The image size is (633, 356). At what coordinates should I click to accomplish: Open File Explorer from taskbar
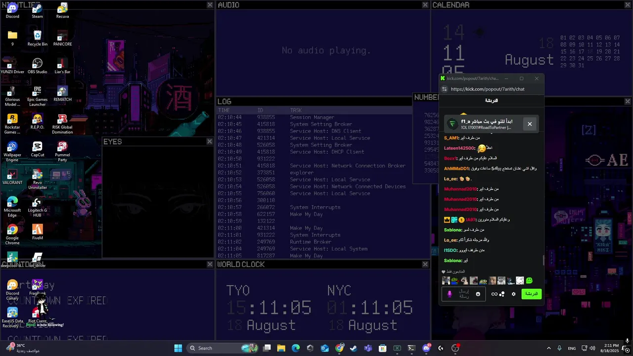281,348
